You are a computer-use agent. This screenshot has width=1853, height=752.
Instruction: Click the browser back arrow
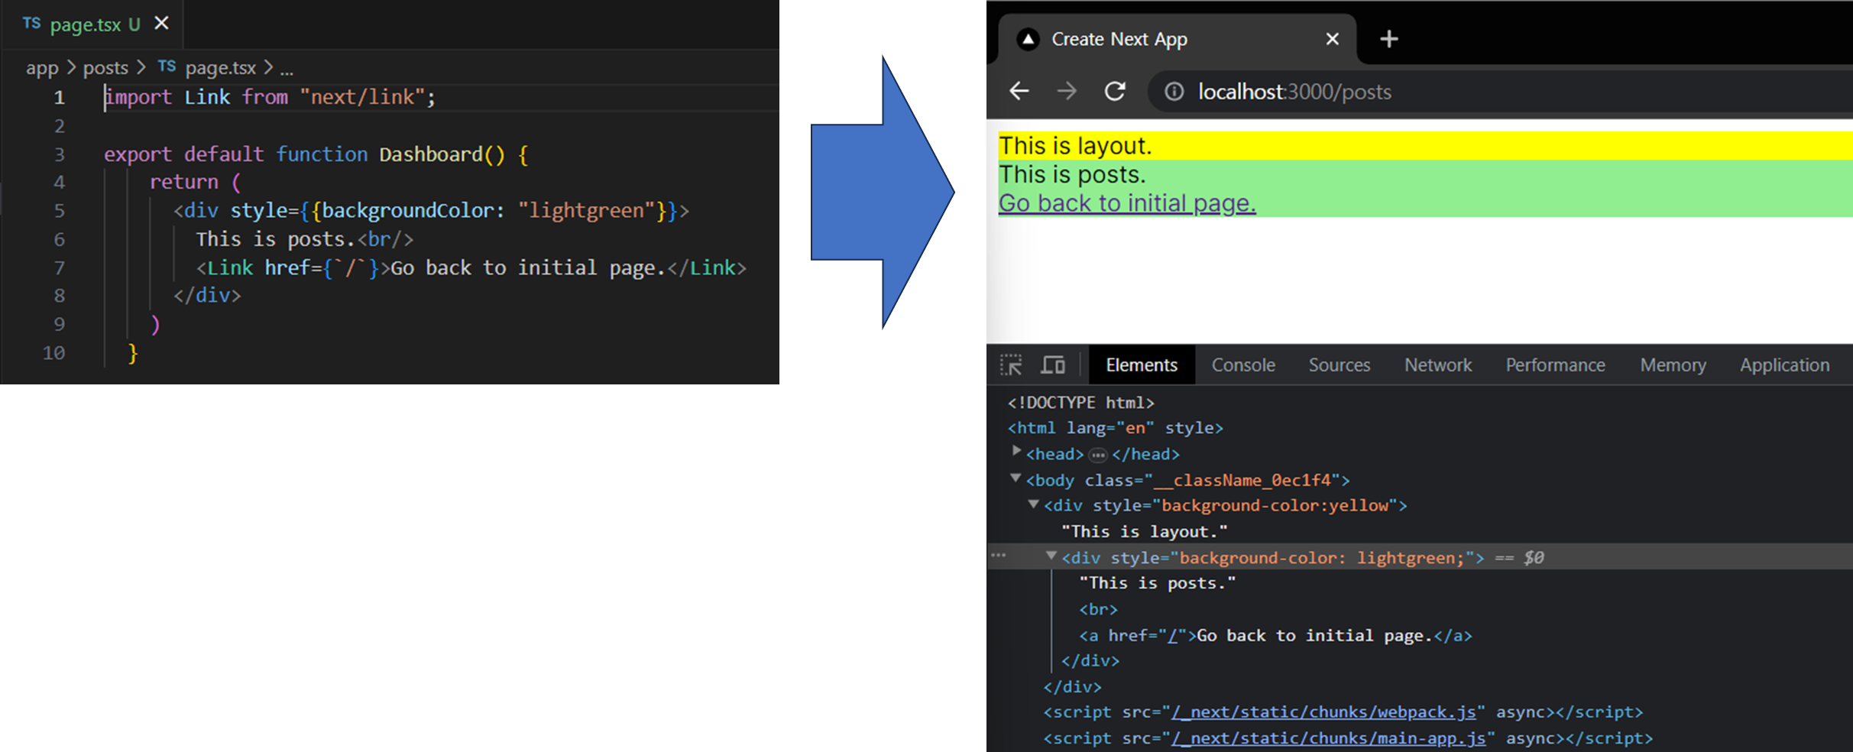1019,92
